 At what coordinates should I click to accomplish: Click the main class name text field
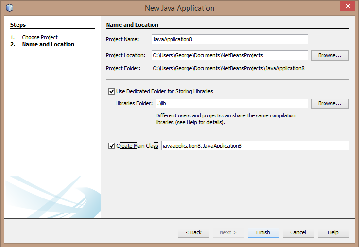click(x=255, y=146)
